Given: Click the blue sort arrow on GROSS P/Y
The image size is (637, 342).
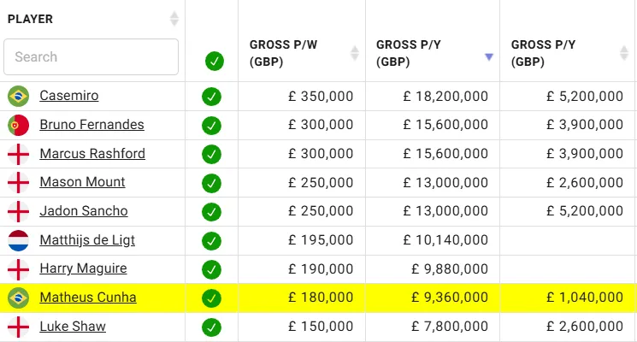Looking at the screenshot, I should tap(489, 57).
